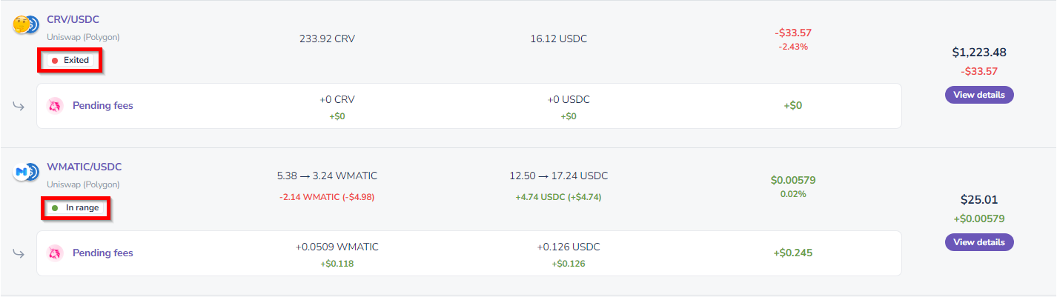Click the green dot in In range badge
Screen dimensions: 1057x297
point(55,208)
